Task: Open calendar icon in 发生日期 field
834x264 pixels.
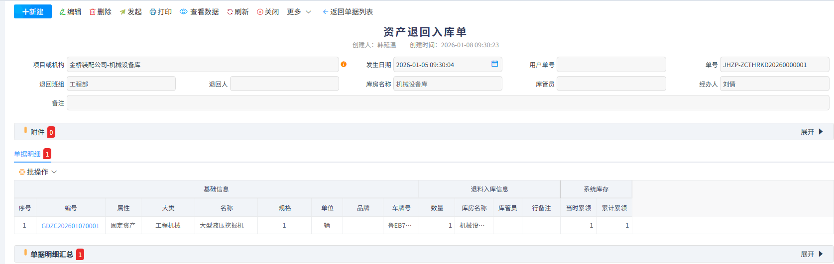Action: tap(494, 64)
